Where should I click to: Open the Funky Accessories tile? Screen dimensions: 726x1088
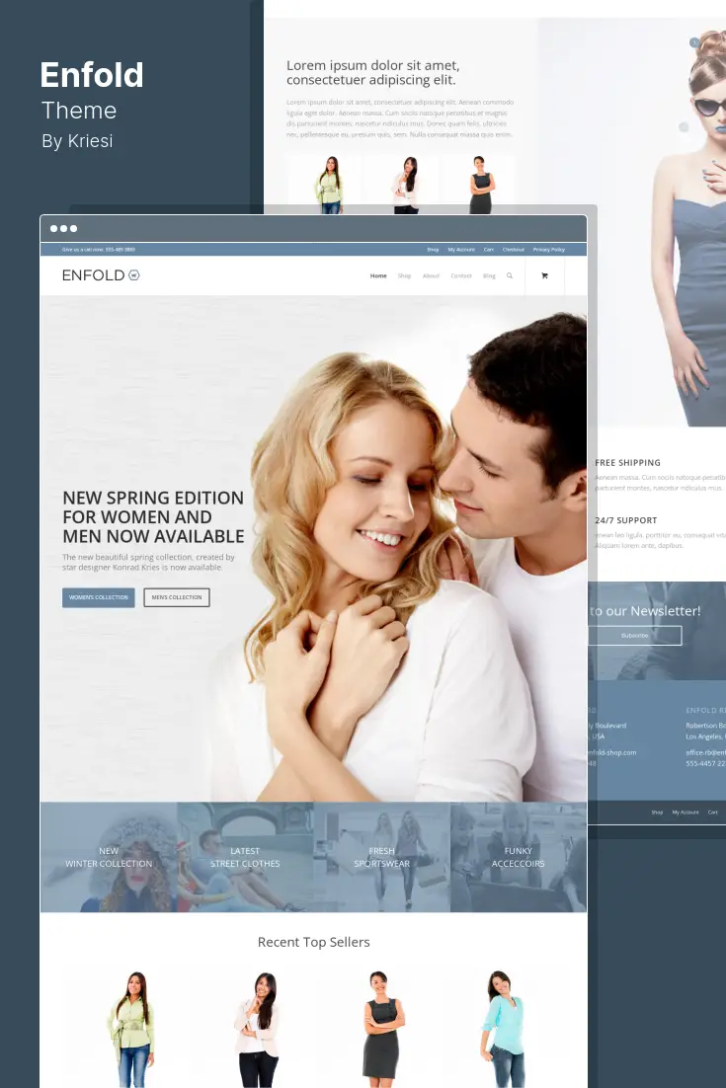coord(519,857)
